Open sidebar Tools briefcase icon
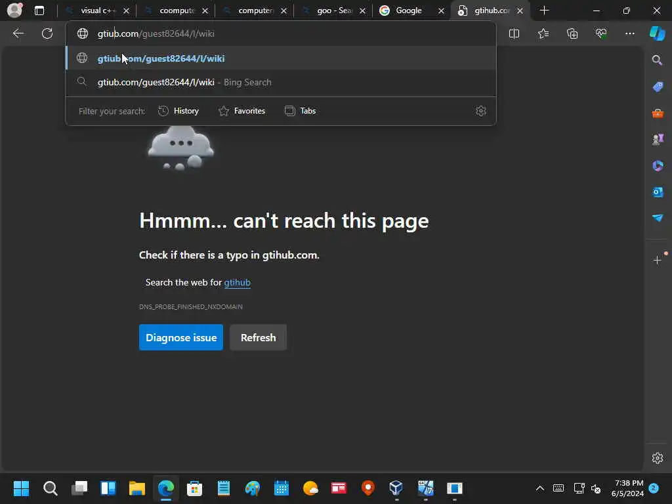Viewport: 672px width, 504px height. [x=658, y=113]
